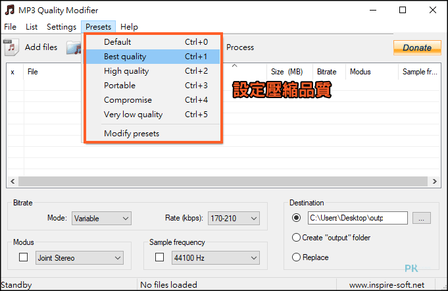This screenshot has height=291, width=448.
Task: Click the No files loaded status
Action: 169,285
